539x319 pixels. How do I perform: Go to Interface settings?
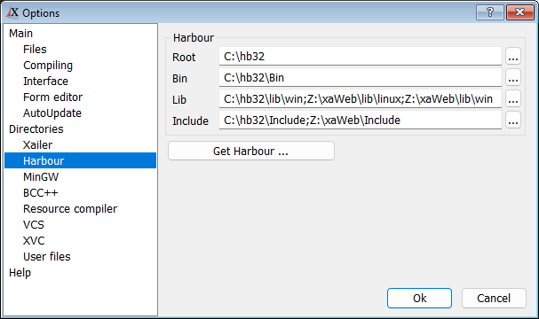click(45, 82)
